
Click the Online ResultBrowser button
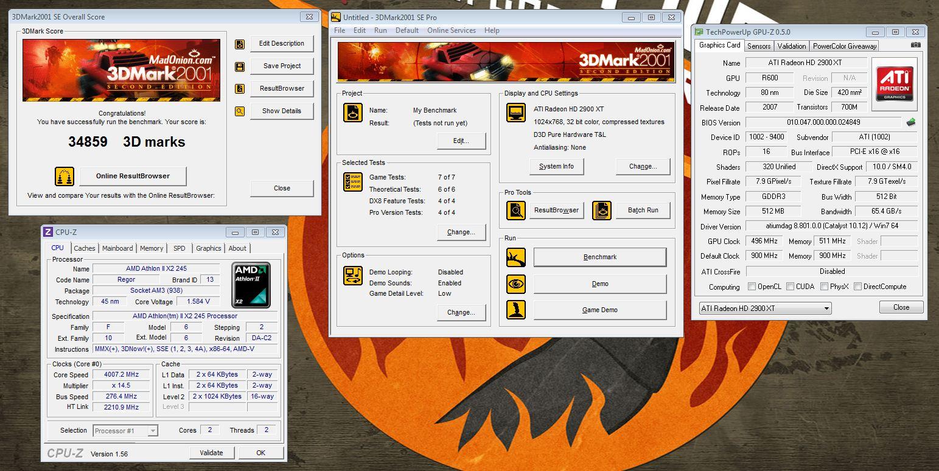[x=133, y=176]
